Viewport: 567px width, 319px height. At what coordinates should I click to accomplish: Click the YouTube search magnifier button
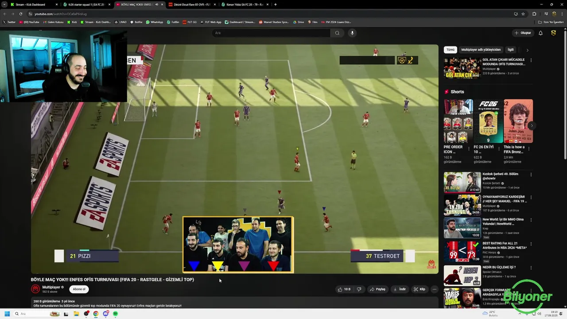tap(337, 33)
